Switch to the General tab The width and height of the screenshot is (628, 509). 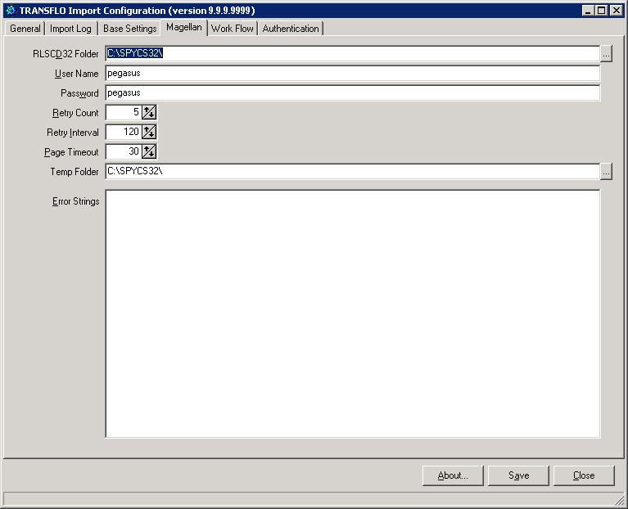(x=25, y=29)
